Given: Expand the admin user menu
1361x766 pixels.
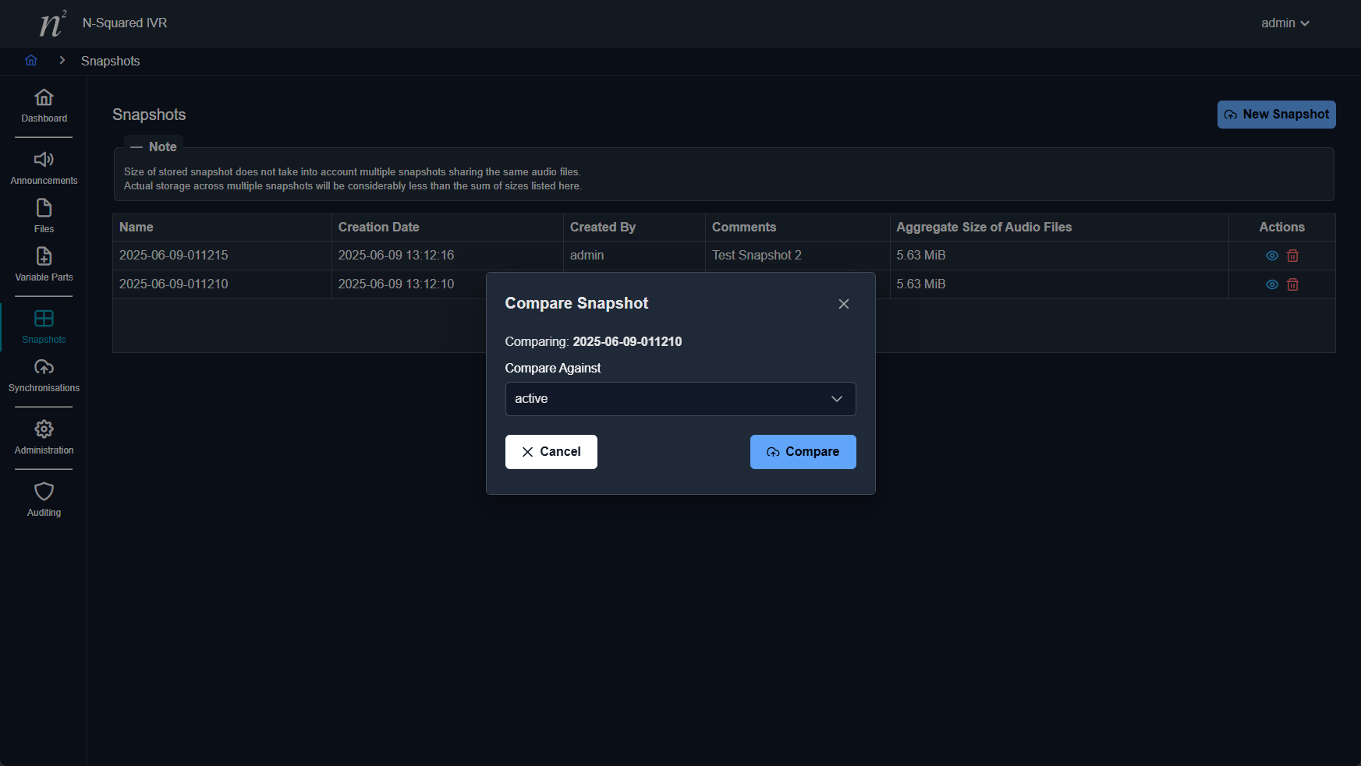Looking at the screenshot, I should (x=1285, y=23).
